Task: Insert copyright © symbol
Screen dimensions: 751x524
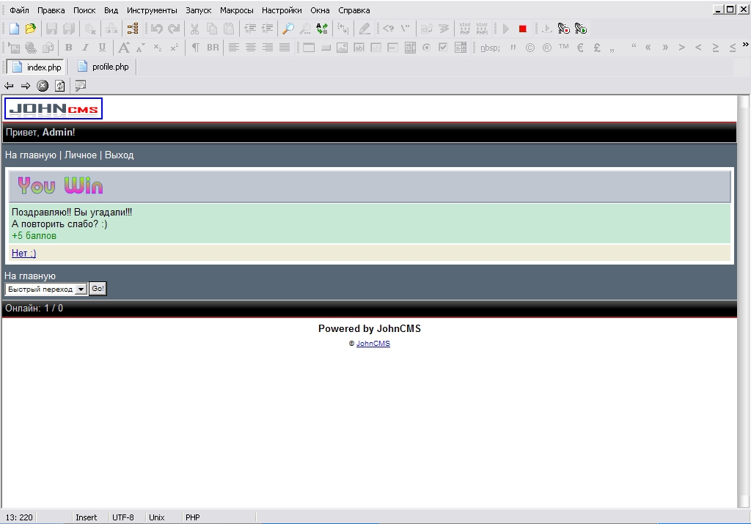Action: click(x=530, y=48)
